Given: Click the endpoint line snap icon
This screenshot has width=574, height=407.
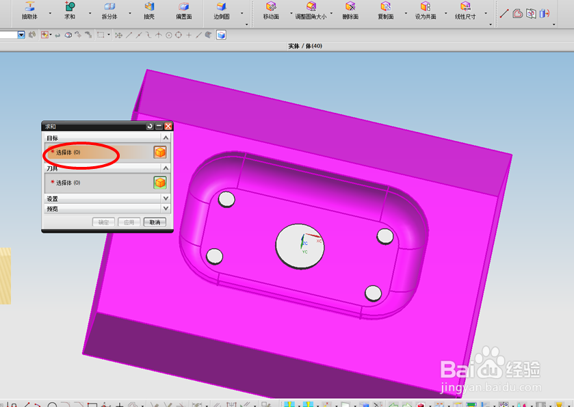Looking at the screenshot, I should 129,35.
